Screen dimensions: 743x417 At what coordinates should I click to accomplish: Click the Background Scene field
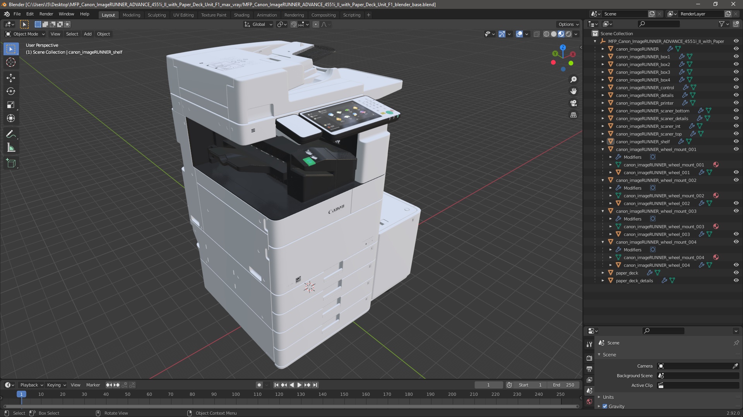coord(698,376)
